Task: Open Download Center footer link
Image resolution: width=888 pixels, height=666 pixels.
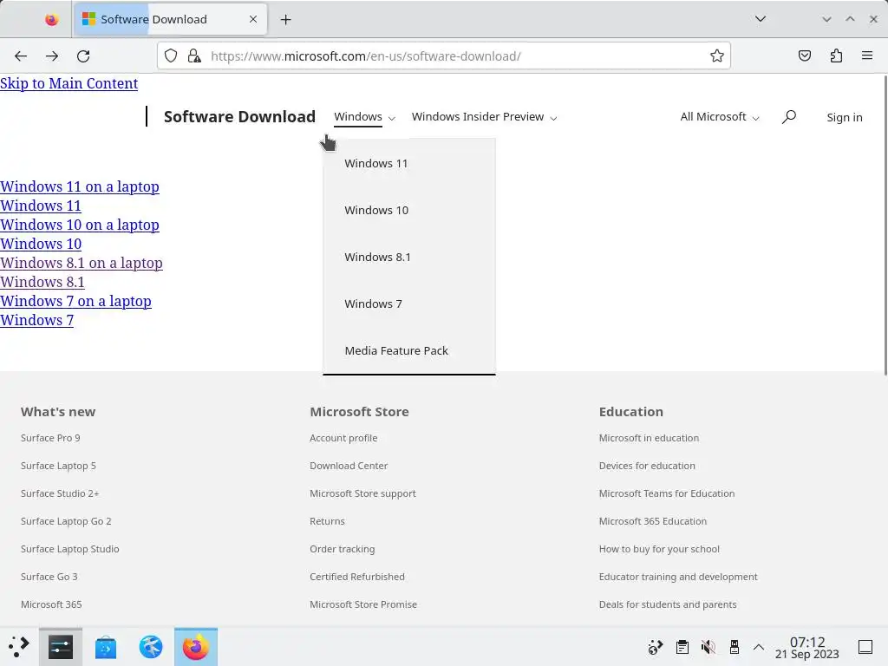Action: (x=349, y=466)
